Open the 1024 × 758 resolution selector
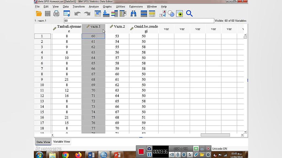Image resolution: width=282 pixels, height=158 pixels. 181,149
